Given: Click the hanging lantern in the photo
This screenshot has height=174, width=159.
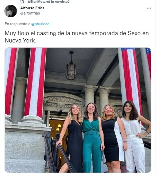Looking at the screenshot, I should (71, 66).
